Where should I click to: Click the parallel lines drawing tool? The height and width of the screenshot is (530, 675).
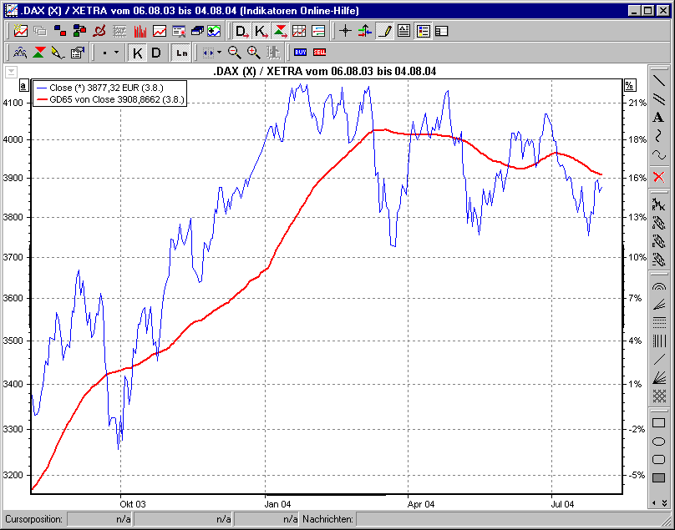click(x=657, y=100)
